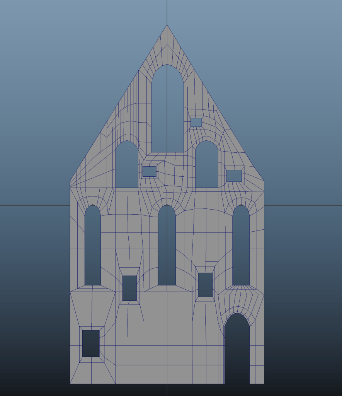
Task: Click the vertical grid axis line above the roof peak
Action: coord(167,12)
